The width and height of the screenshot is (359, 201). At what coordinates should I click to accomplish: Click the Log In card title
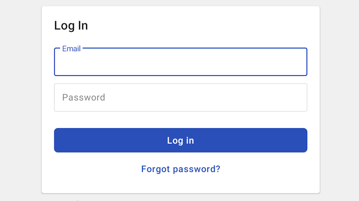[71, 26]
